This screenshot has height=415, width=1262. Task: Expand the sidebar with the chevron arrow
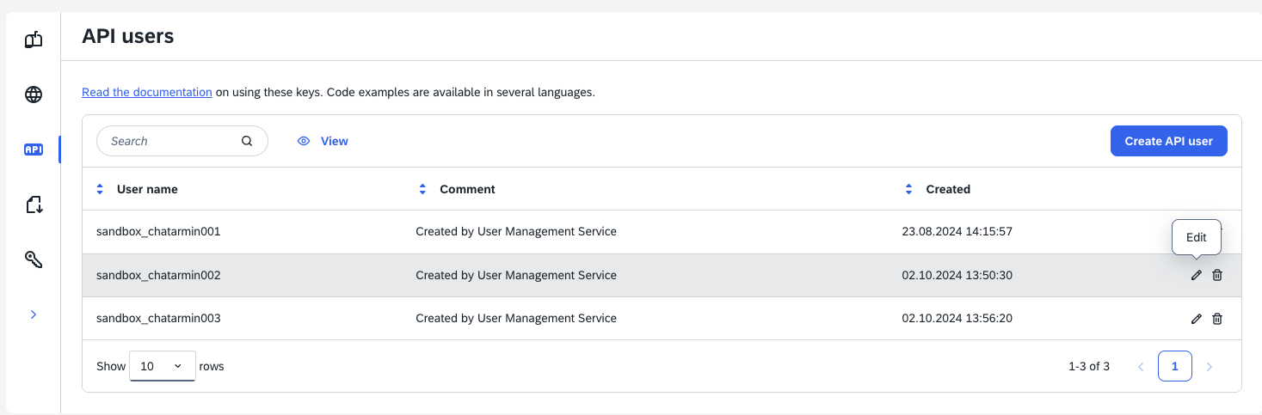[34, 314]
